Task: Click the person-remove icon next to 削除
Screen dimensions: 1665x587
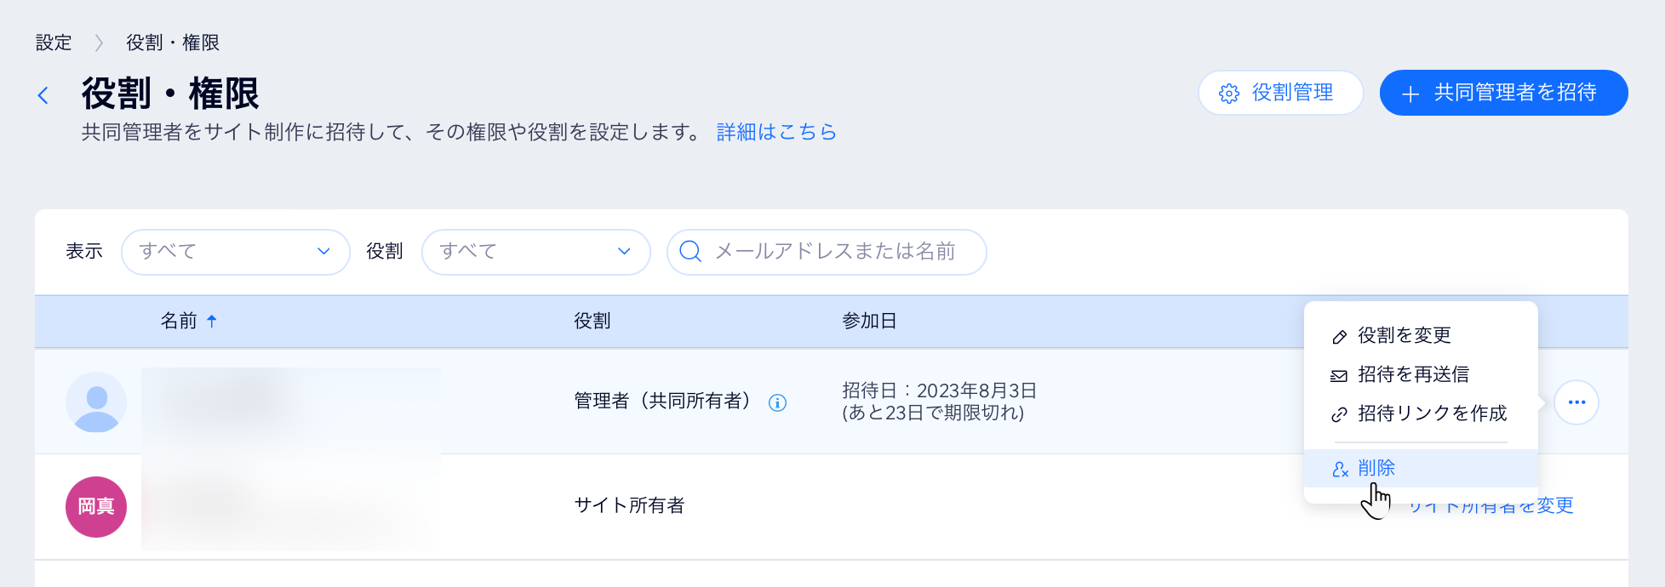Action: pos(1340,468)
